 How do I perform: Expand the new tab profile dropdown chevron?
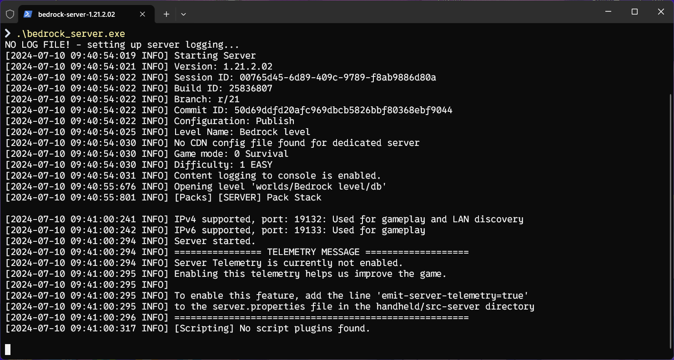pos(183,14)
